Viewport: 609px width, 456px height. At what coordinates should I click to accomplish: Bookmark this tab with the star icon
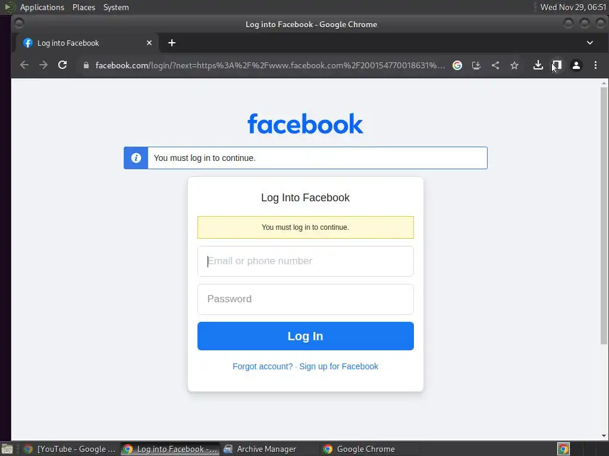514,65
